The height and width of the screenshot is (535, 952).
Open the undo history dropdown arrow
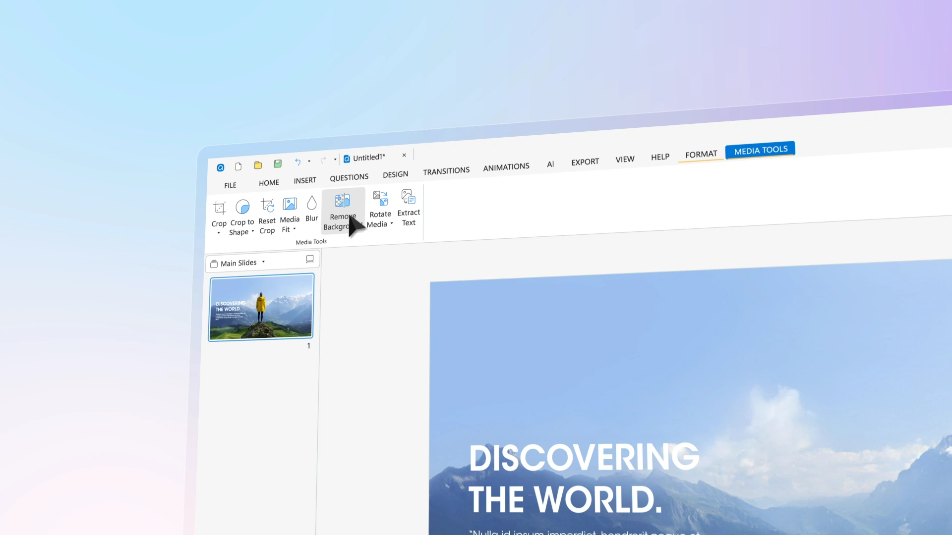point(309,161)
